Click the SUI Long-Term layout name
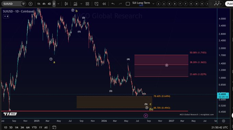Viewport: 233px width, 130px height. pos(141,3)
